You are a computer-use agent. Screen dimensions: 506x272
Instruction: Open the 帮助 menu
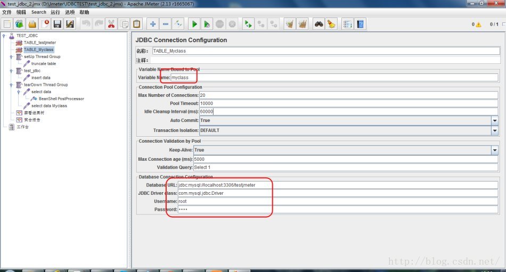point(84,12)
